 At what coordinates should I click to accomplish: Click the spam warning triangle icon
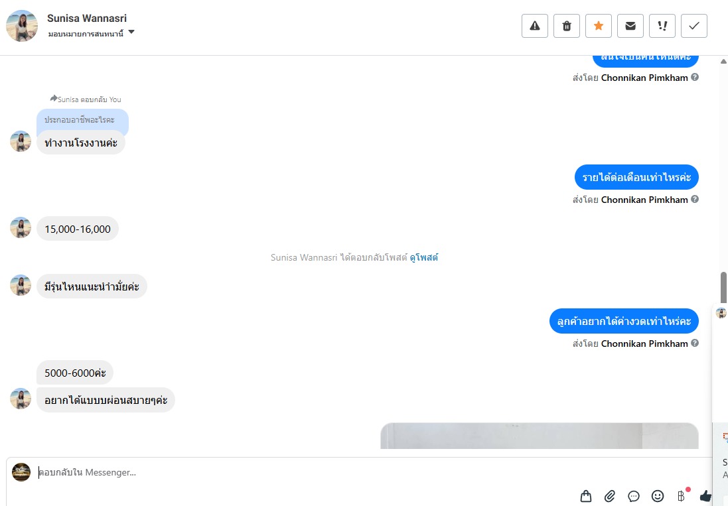[535, 26]
